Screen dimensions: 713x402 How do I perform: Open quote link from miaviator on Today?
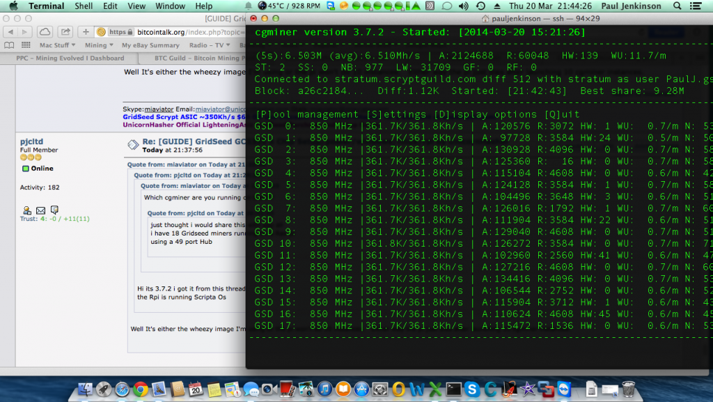[x=187, y=164]
